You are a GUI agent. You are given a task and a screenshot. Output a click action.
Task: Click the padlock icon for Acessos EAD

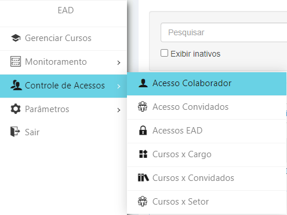143,130
